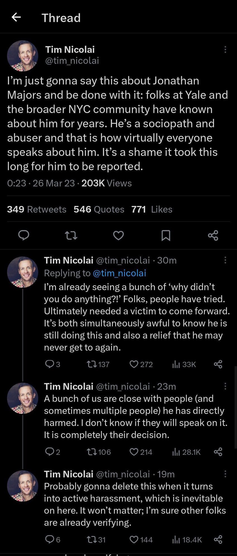Image resolution: width=237 pixels, height=556 pixels.
Task: Open @tim_nicolai link in Replying to
Action: click(119, 273)
